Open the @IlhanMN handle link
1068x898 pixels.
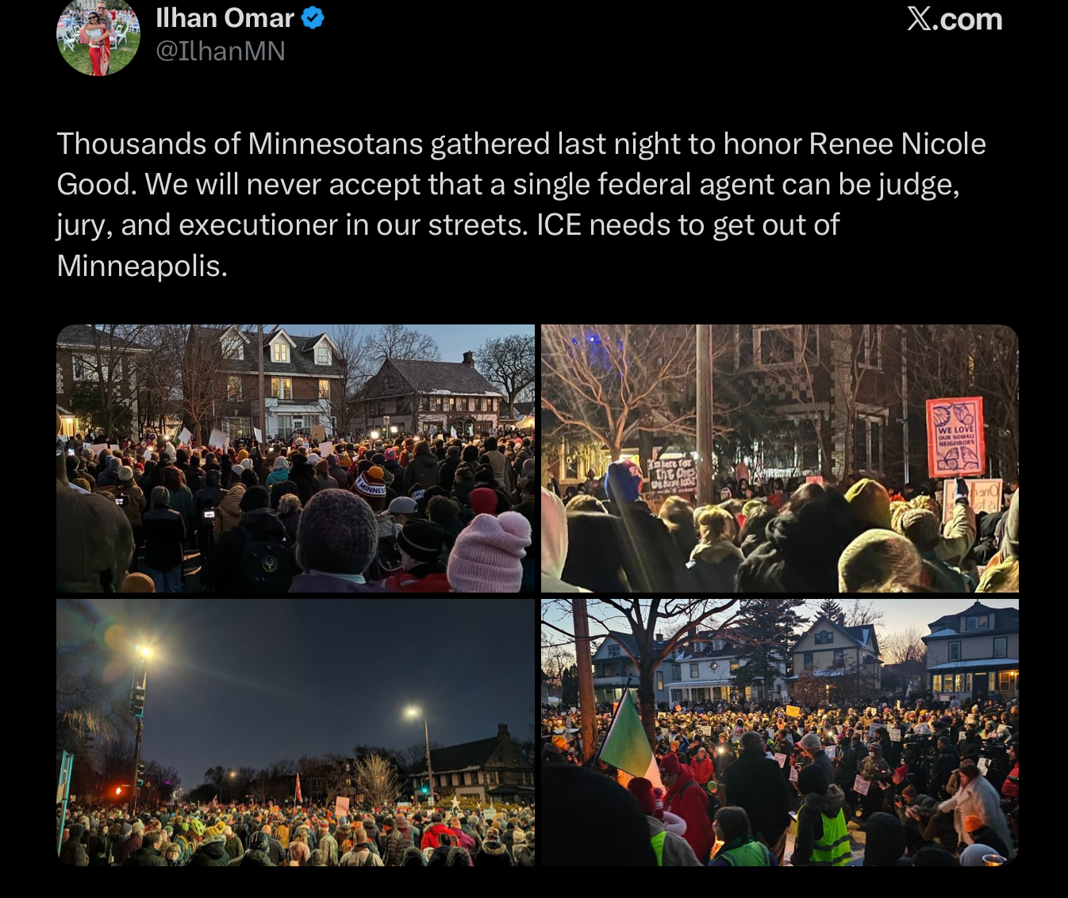coord(221,52)
